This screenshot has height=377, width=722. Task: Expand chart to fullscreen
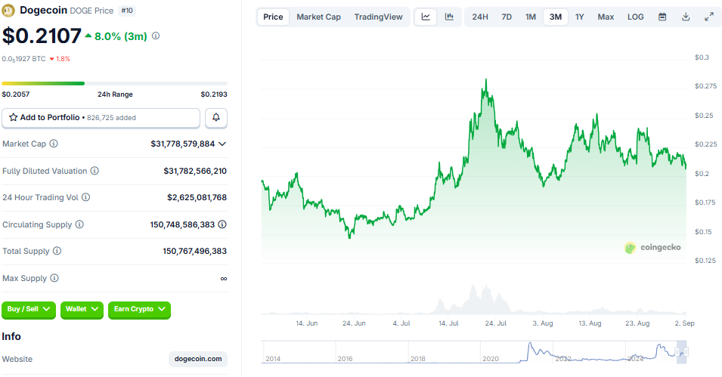coord(709,17)
